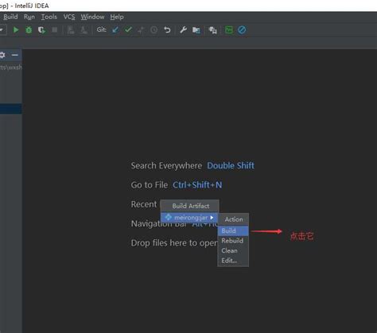The width and height of the screenshot is (377, 333).
Task: Start debugging with the bug icon
Action: pyautogui.click(x=29, y=30)
